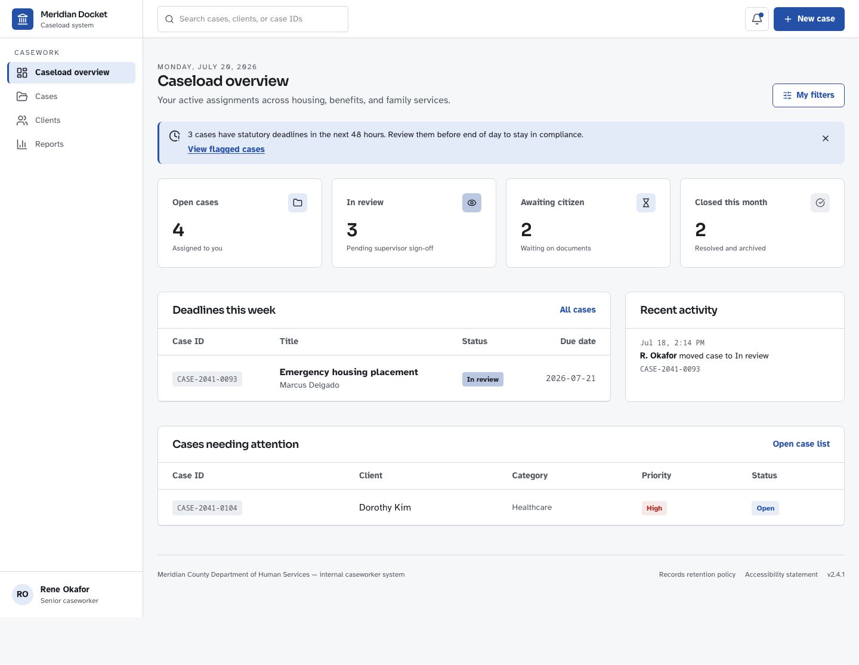This screenshot has width=859, height=665.
Task: Click the Title column header in Deadlines
Action: (x=289, y=341)
